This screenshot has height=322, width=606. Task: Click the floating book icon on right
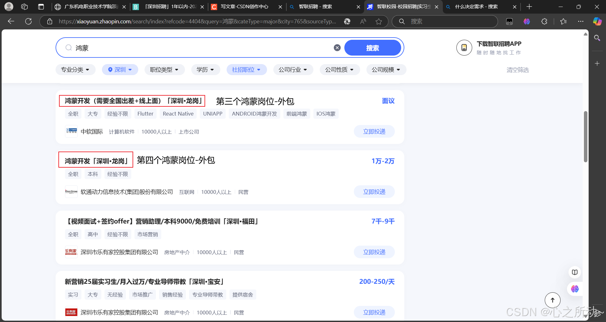coord(575,272)
